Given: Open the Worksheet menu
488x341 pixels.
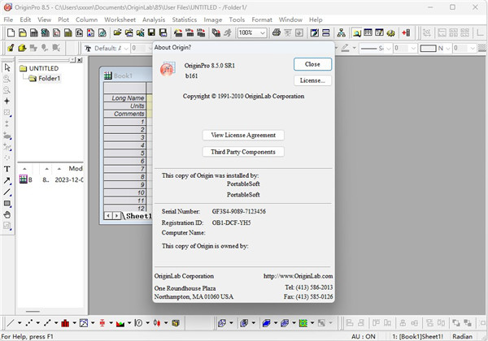Looking at the screenshot, I should [120, 18].
